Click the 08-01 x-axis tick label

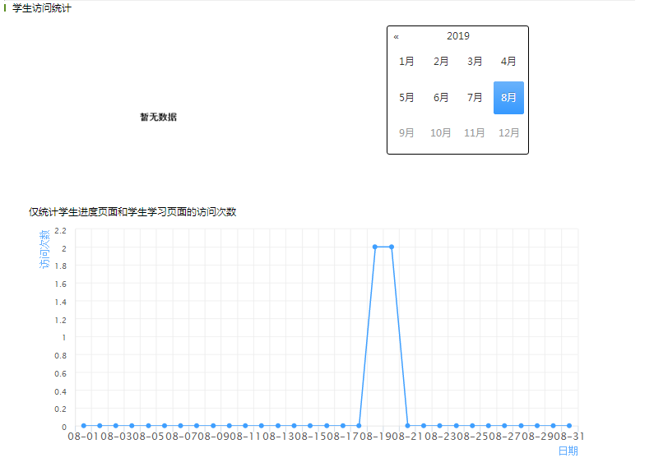pos(83,437)
